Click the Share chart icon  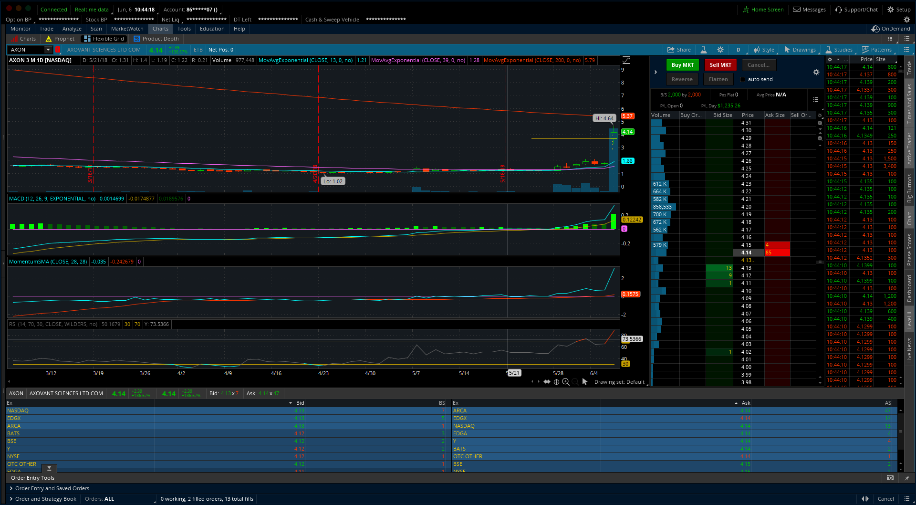pos(678,50)
